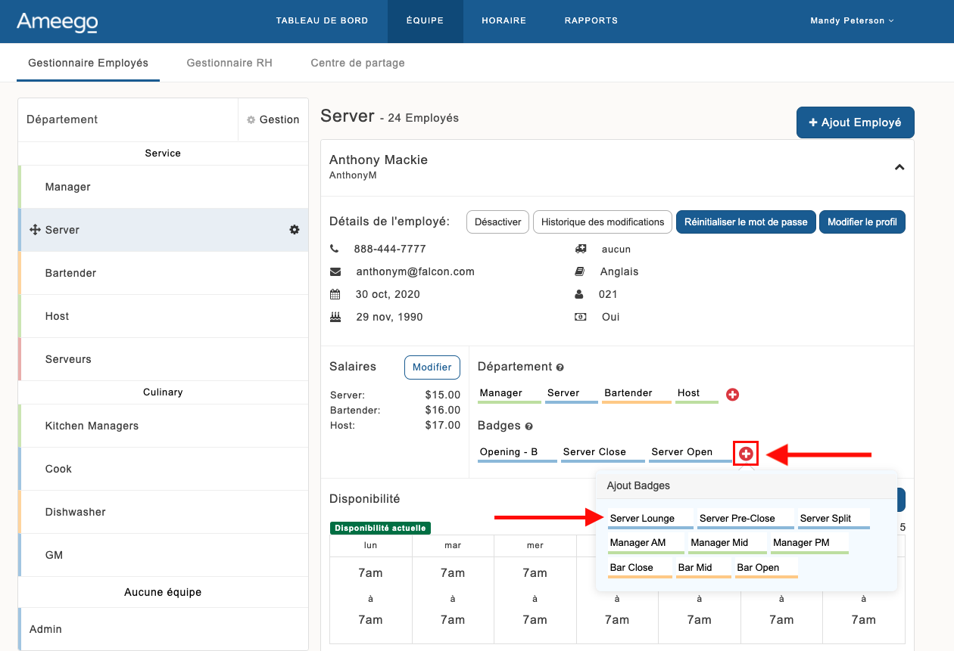Click the Server department gear icon
This screenshot has height=651, width=954.
pos(295,230)
